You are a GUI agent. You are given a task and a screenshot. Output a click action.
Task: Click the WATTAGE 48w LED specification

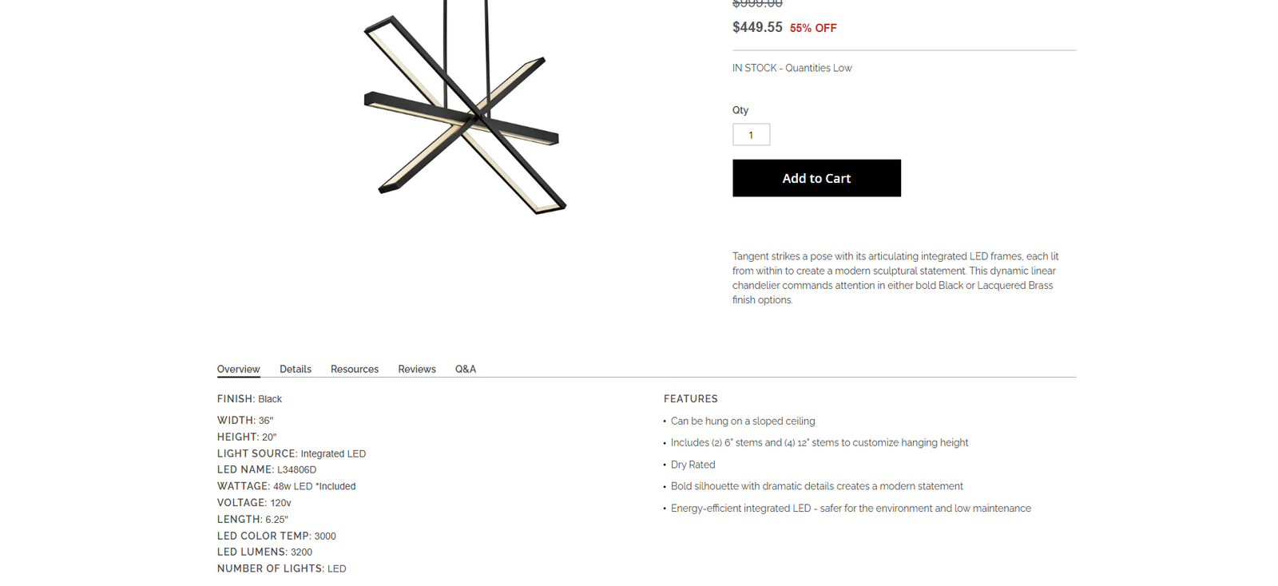click(x=286, y=486)
